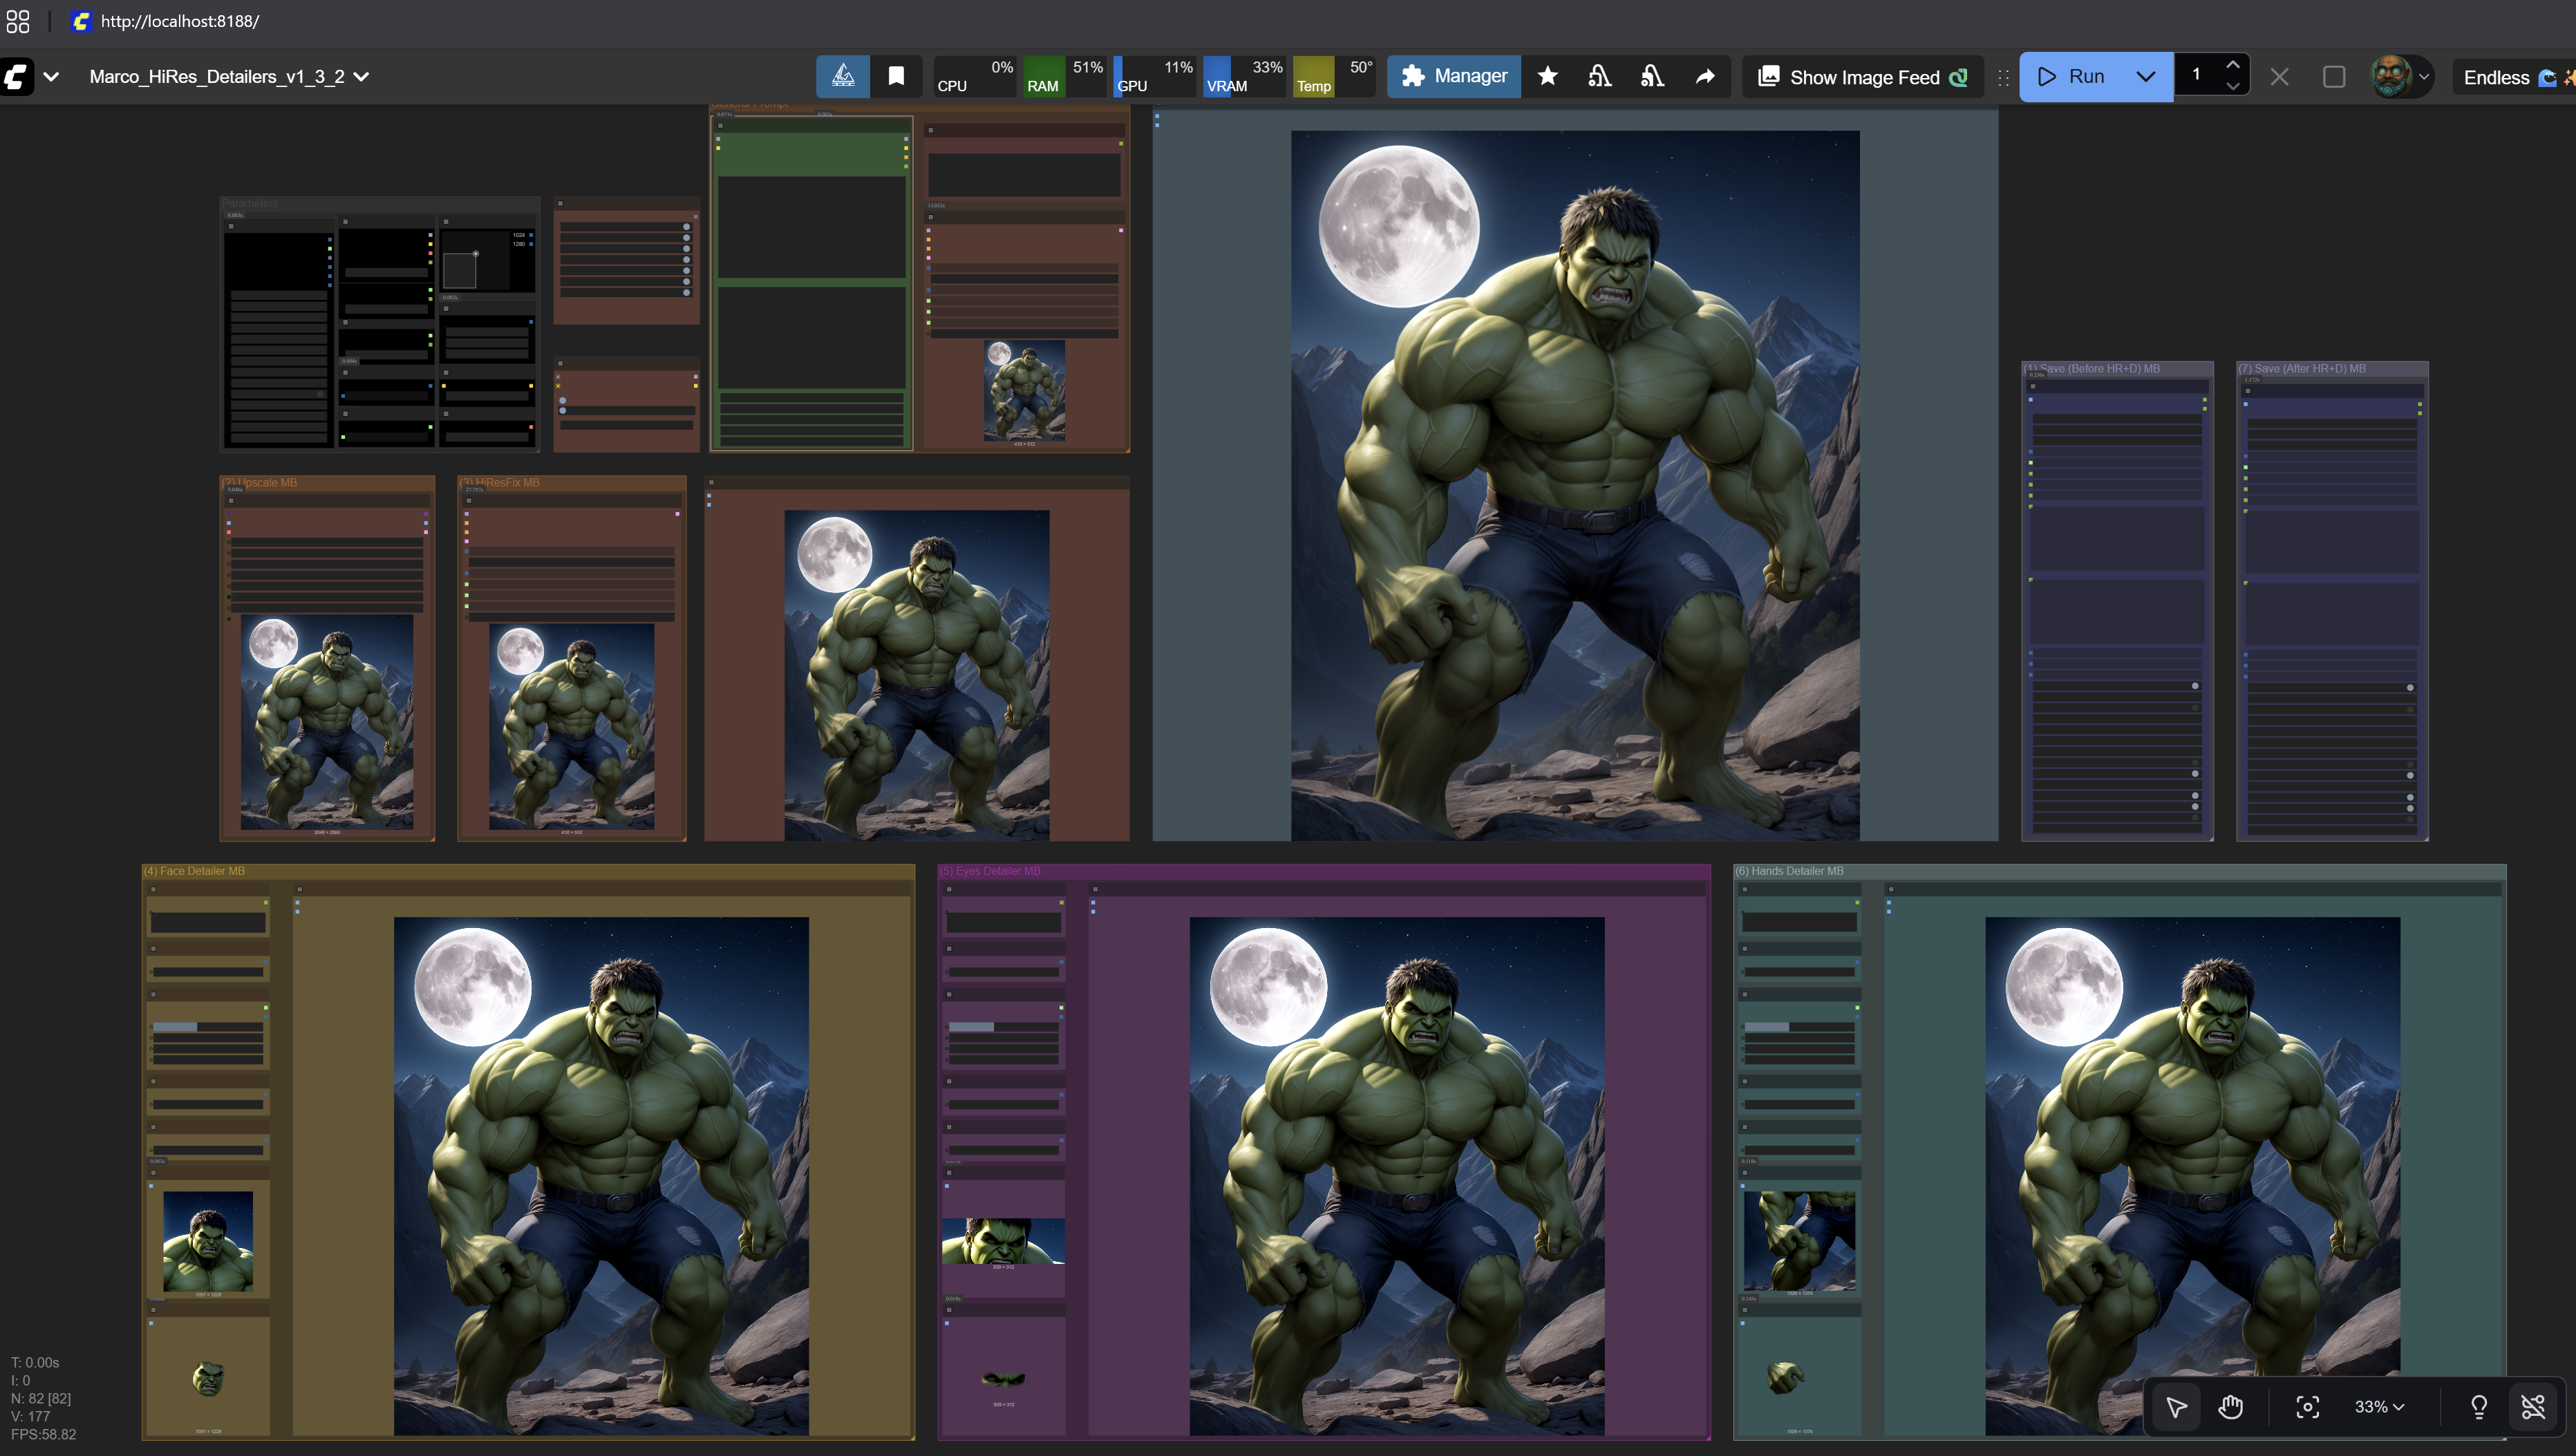Click Show Image Feed button
2576x1456 pixels.
pos(1862,77)
